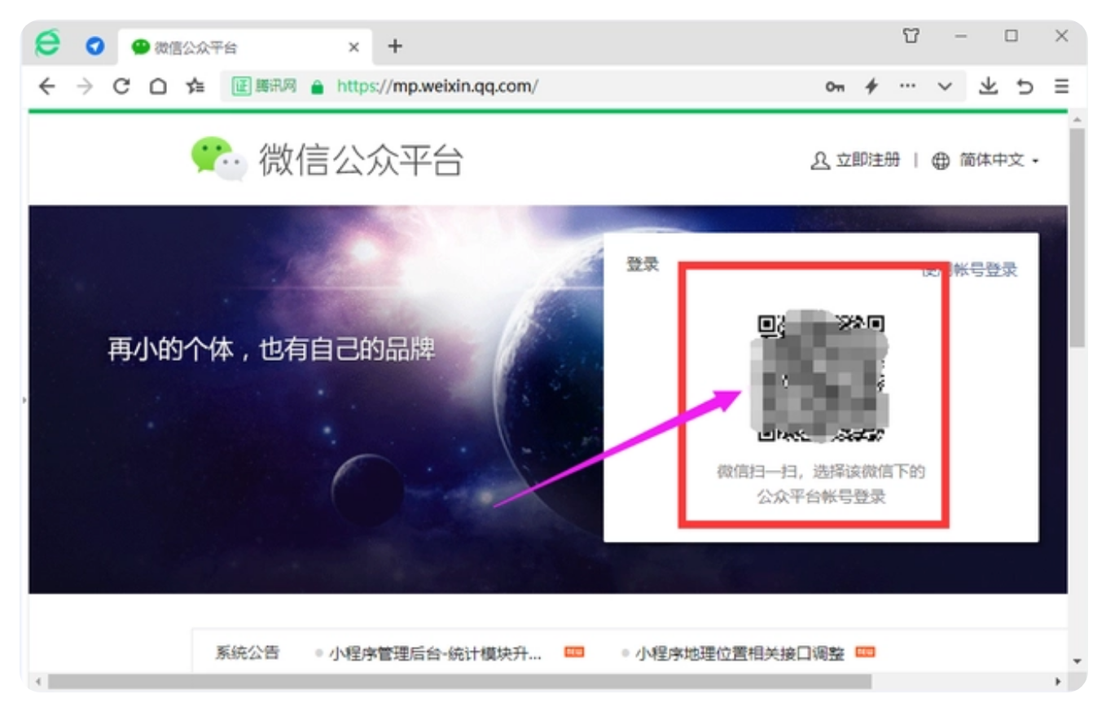Image resolution: width=1106 pixels, height=703 pixels.
Task: Open the three-dots more tools menu
Action: [x=907, y=86]
